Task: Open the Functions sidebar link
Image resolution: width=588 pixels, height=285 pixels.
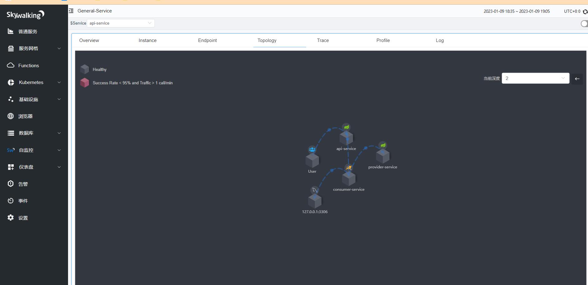Action: (x=28, y=65)
